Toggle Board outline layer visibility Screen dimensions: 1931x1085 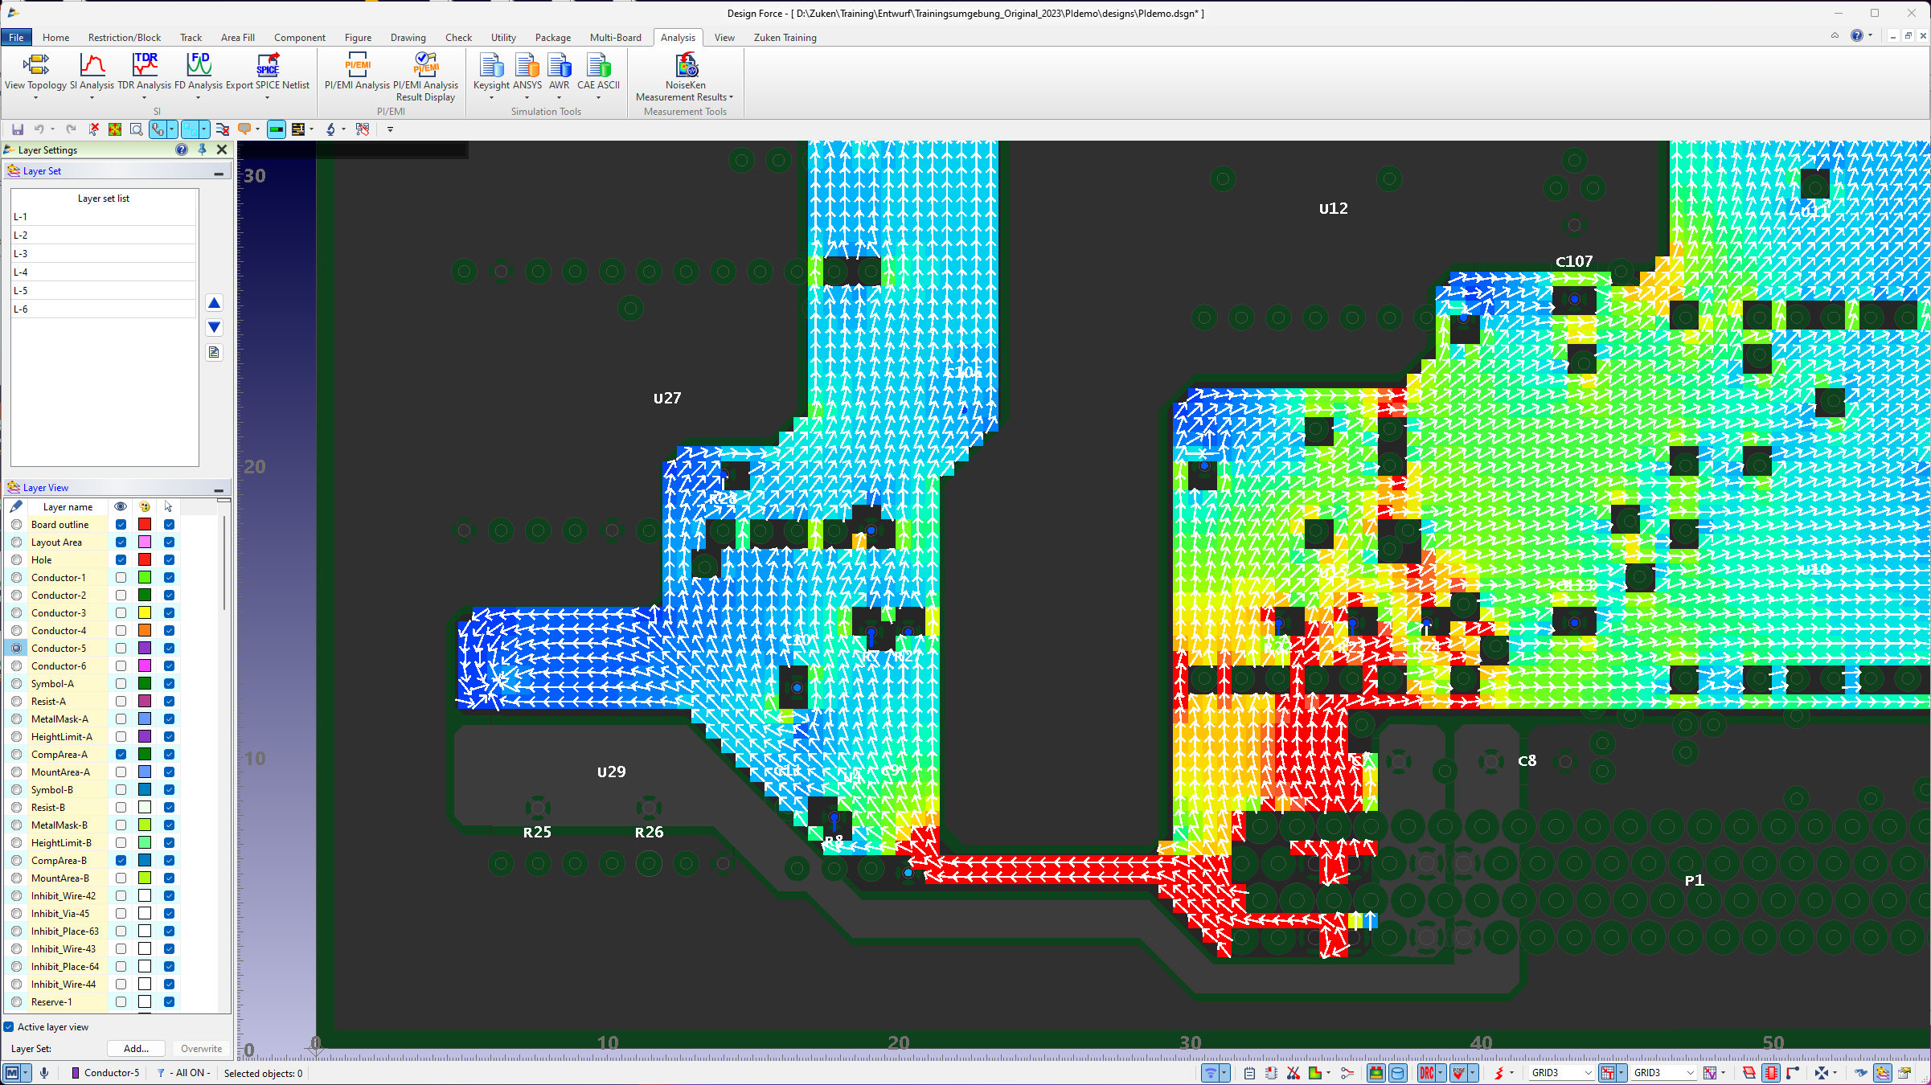click(x=121, y=524)
